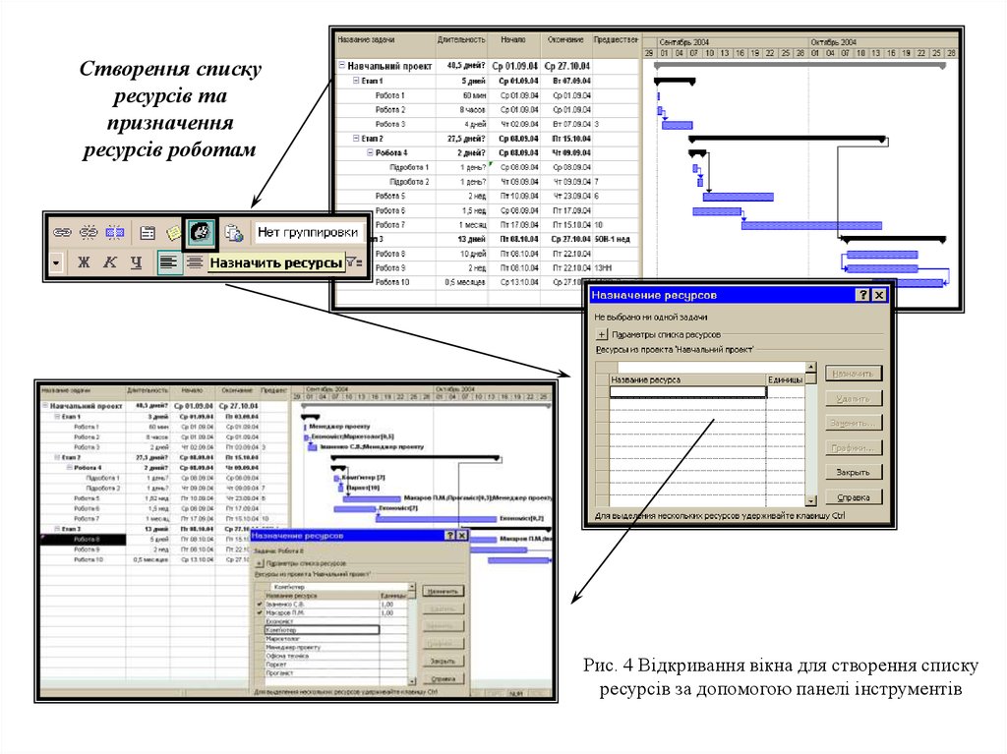
Task: Click scroll up arrow in large dialog list
Action: coord(811,368)
